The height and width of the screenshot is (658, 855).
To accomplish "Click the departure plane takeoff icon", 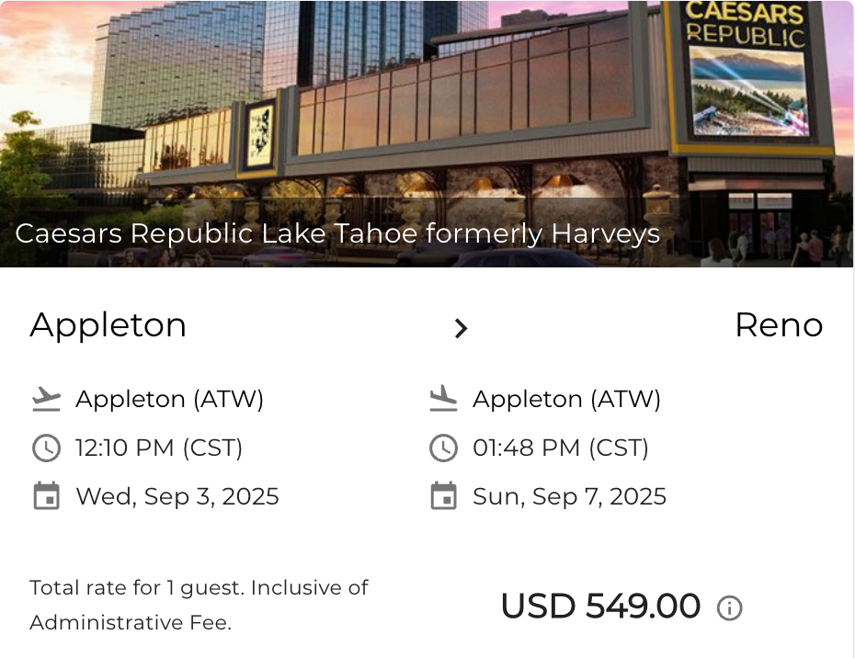I will [46, 399].
